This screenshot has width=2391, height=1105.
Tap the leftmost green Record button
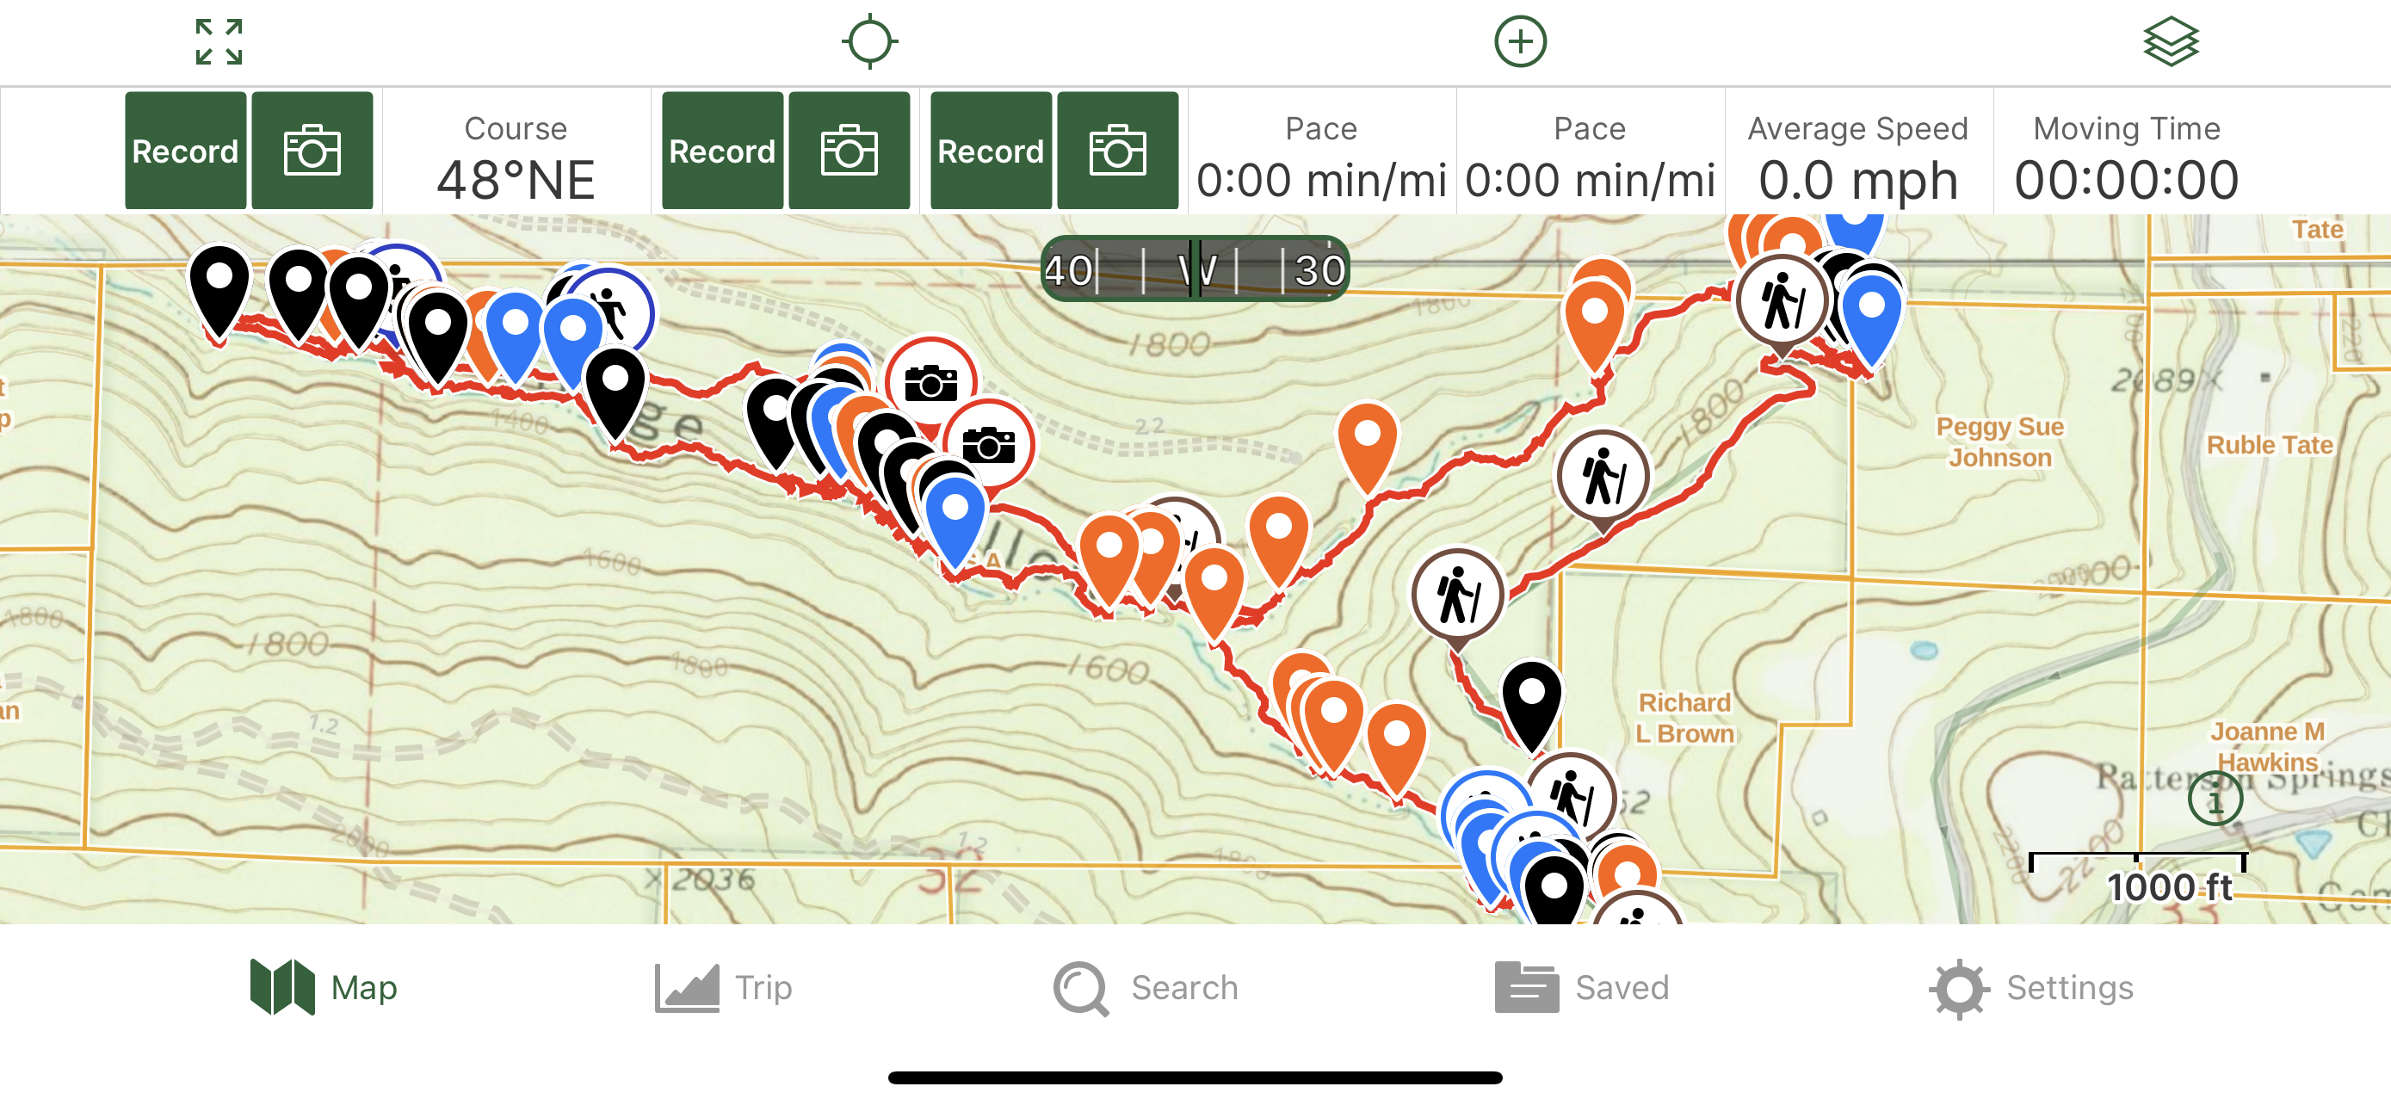click(x=186, y=151)
